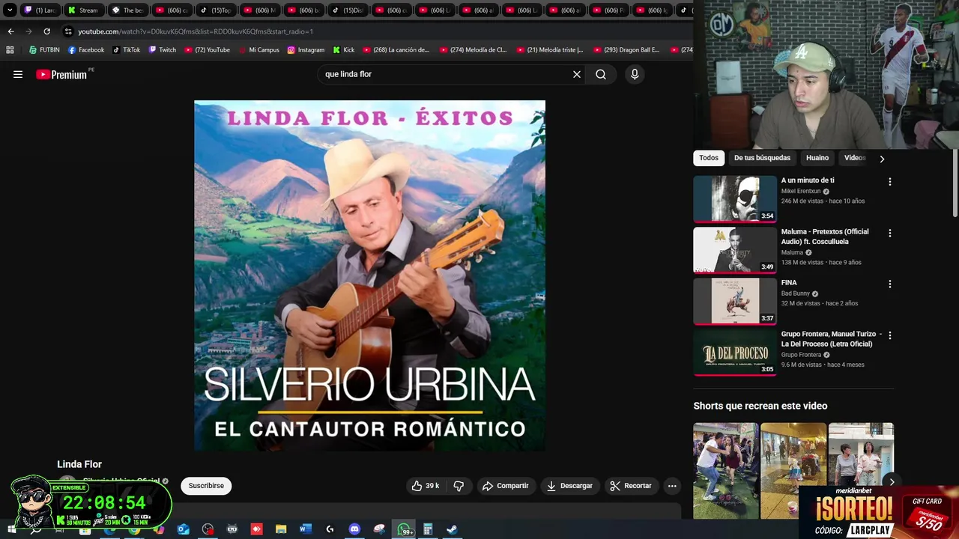Open File Explorer from the taskbar
The width and height of the screenshot is (959, 539).
click(x=281, y=529)
